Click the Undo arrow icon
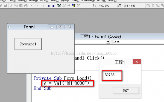 pyautogui.click(x=32, y=5)
